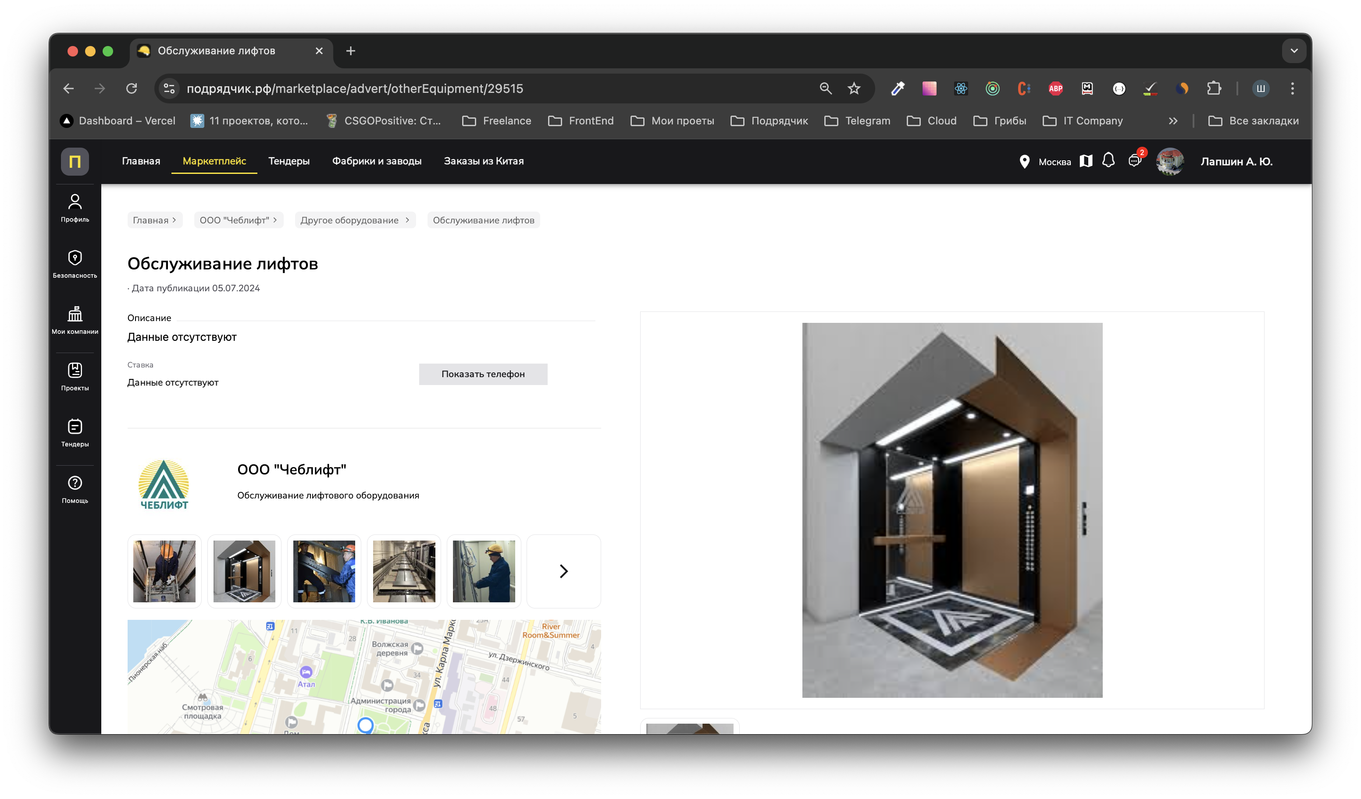Open chat messages icon with badge

[x=1135, y=161]
